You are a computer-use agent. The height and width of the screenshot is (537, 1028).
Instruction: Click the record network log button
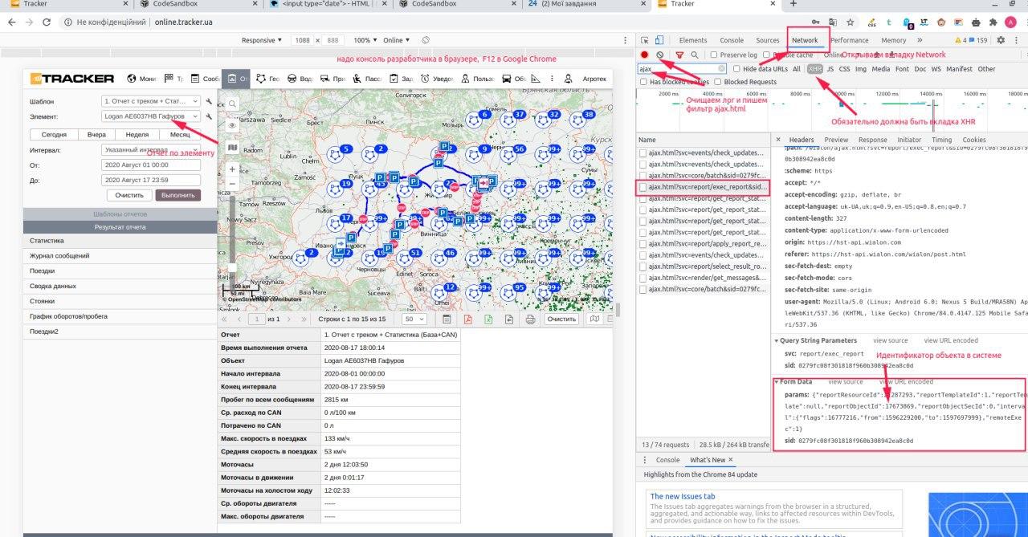pyautogui.click(x=644, y=55)
